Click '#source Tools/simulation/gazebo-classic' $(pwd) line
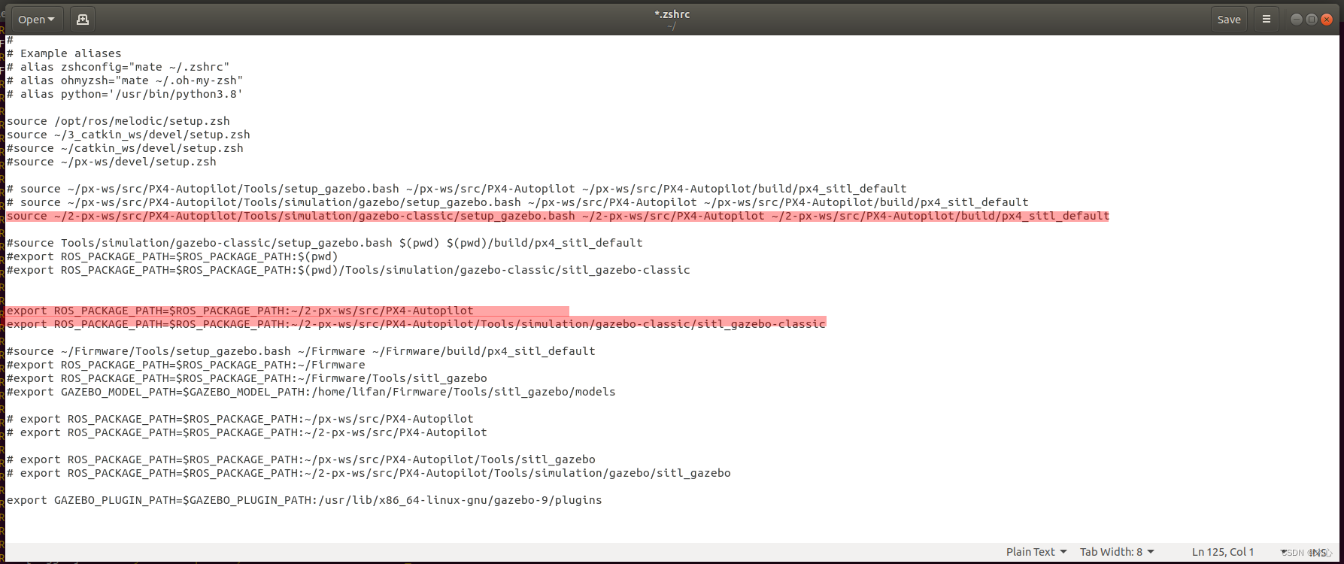The height and width of the screenshot is (564, 1344). (325, 243)
